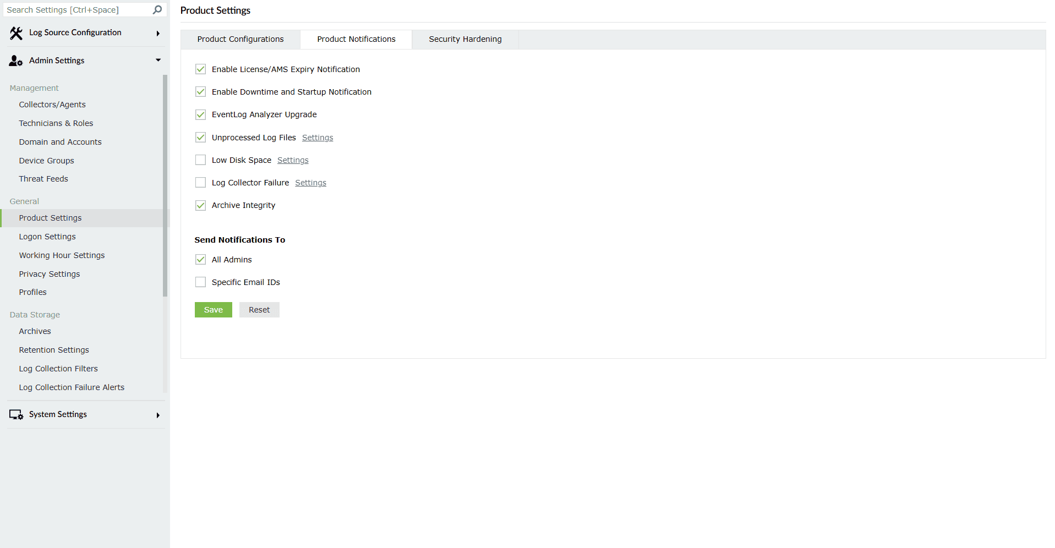1055x548 pixels.
Task: Click the System Settings monitor icon
Action: [x=15, y=414]
